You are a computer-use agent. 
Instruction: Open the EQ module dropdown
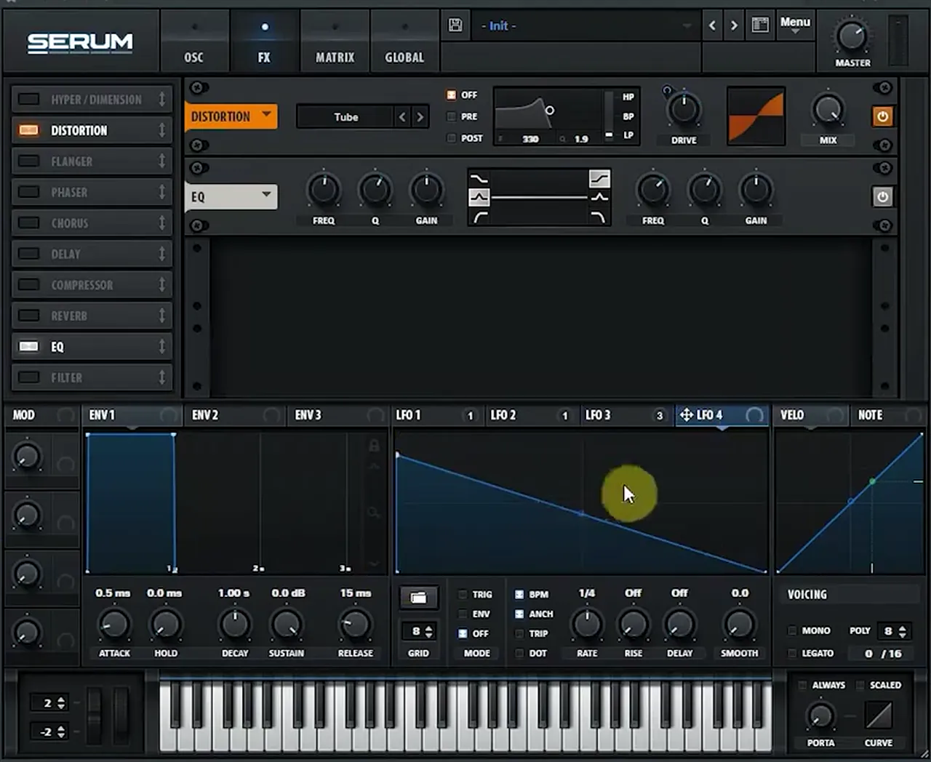point(231,196)
